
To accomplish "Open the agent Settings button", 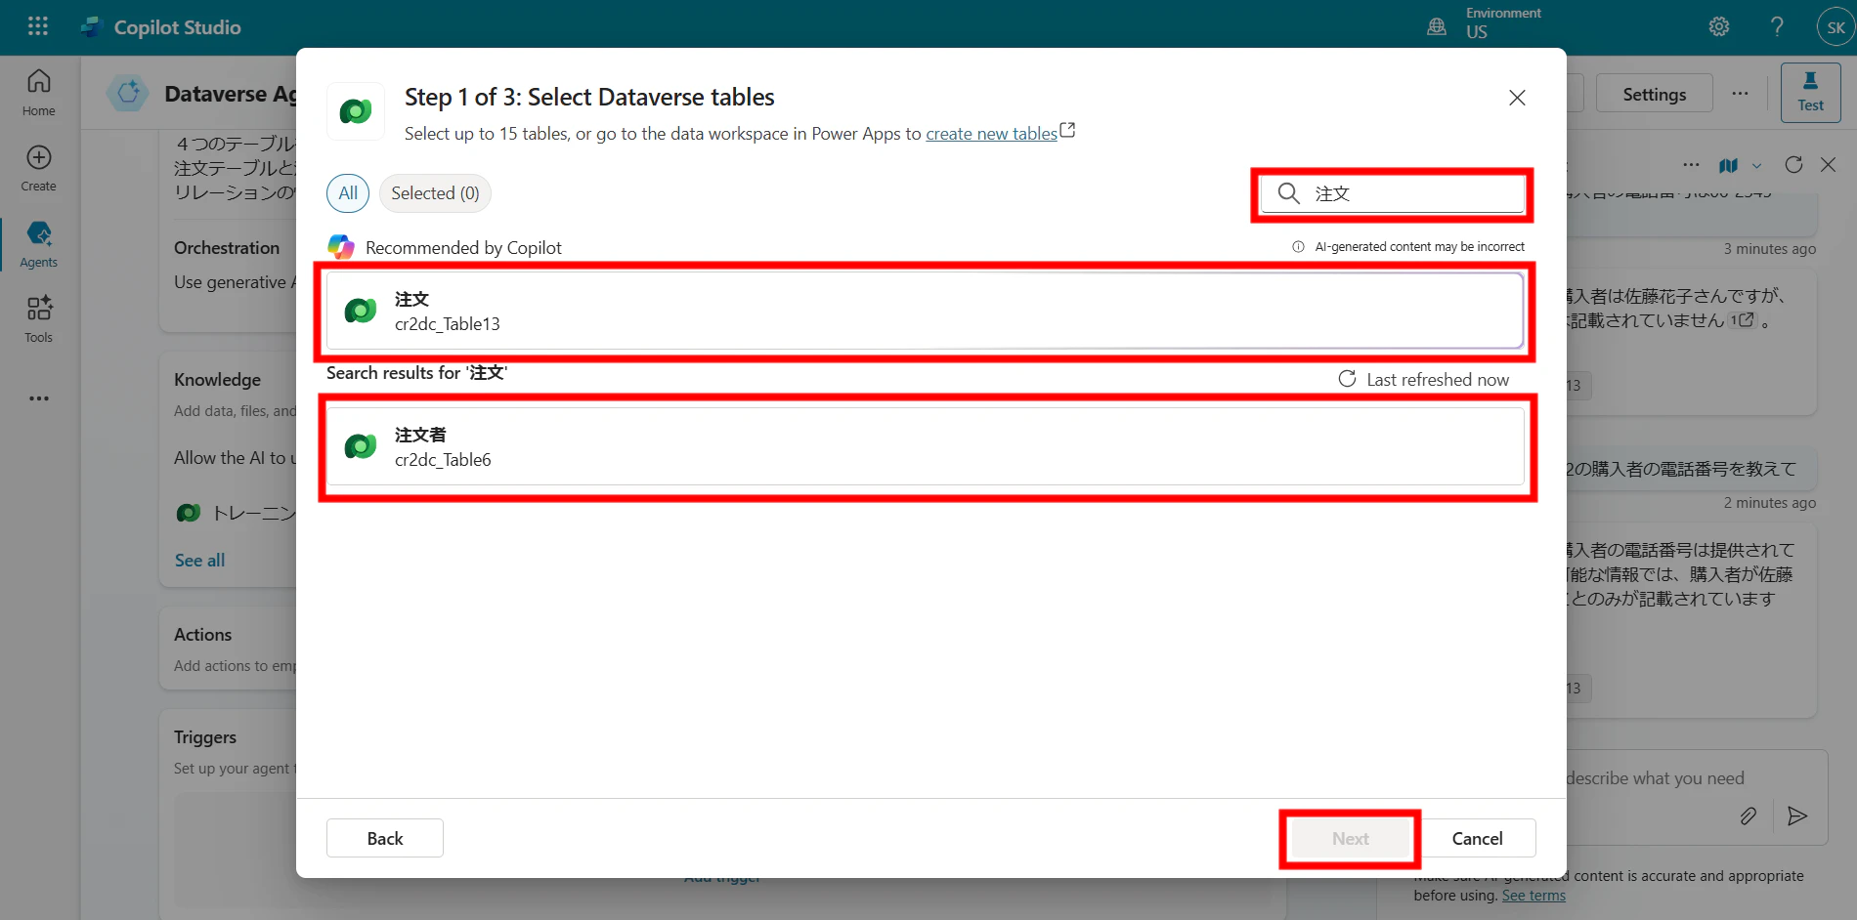I will [1654, 94].
